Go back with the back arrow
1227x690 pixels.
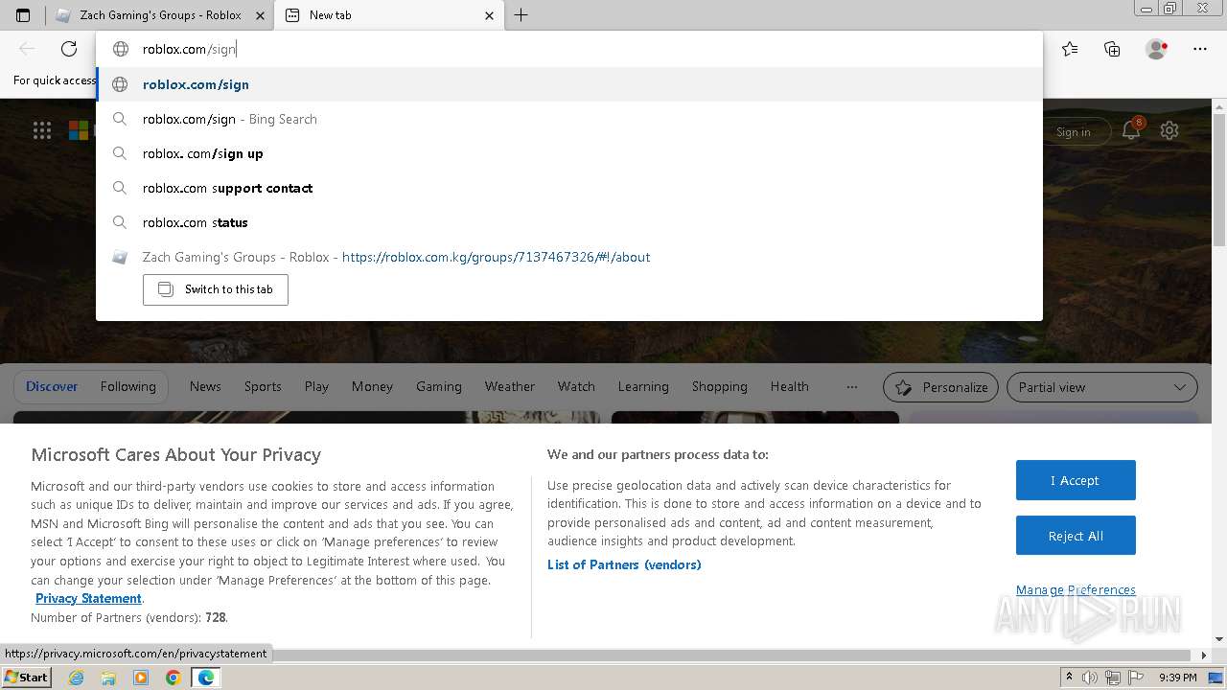point(27,49)
